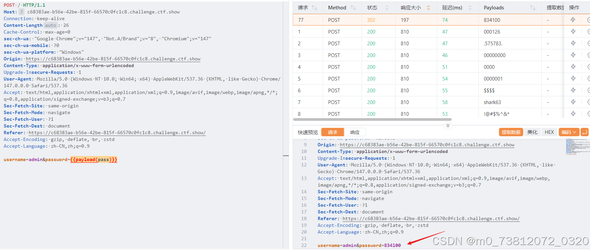This screenshot has height=251, width=590.
Task: Select result row with payload 000126
Action: click(x=441, y=32)
